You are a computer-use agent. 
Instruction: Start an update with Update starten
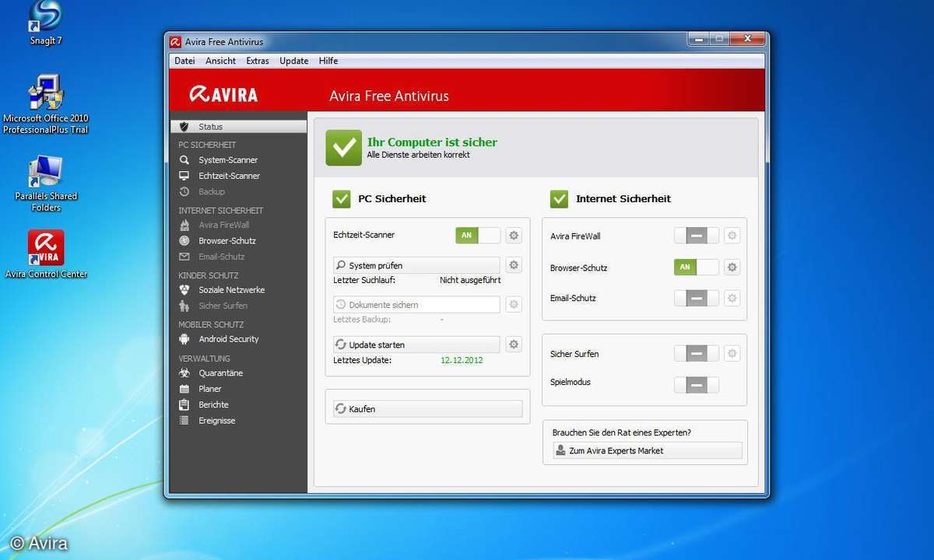point(416,345)
